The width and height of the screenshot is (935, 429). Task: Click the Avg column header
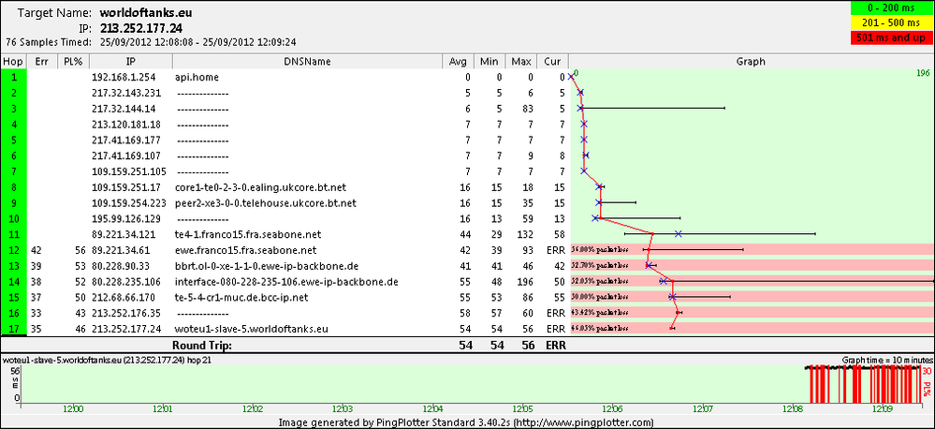pyautogui.click(x=458, y=62)
